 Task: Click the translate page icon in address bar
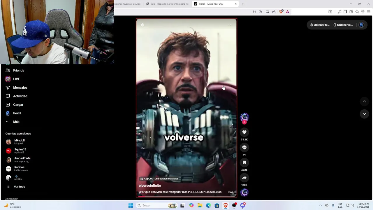(x=261, y=12)
